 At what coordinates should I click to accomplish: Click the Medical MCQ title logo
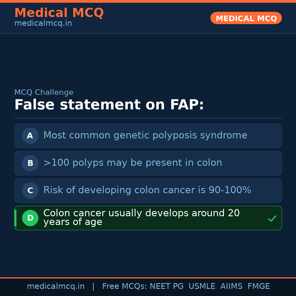[x=59, y=13]
